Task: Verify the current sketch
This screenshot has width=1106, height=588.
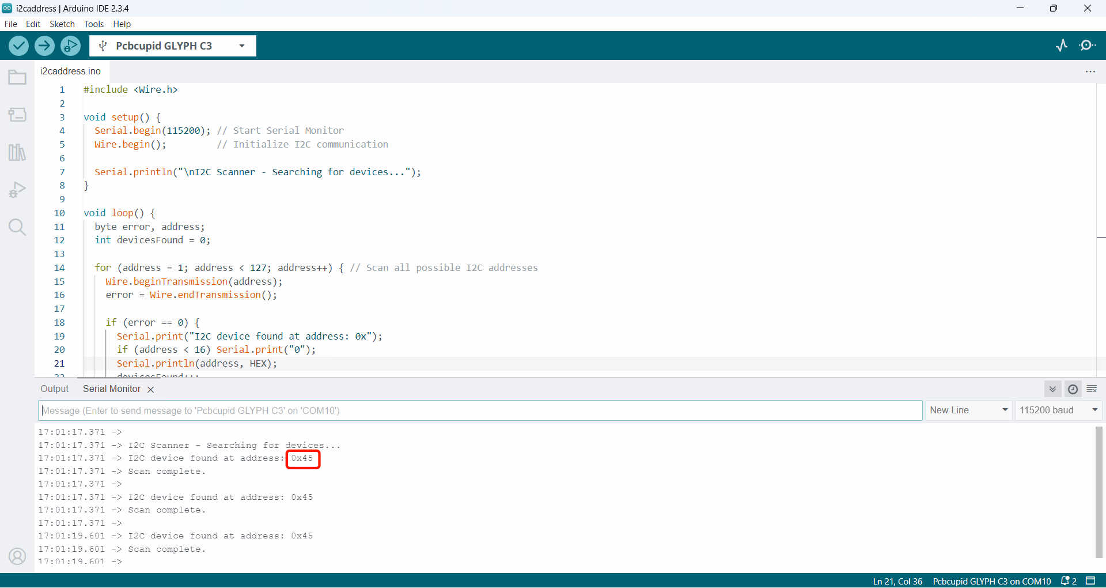Action: (x=18, y=46)
